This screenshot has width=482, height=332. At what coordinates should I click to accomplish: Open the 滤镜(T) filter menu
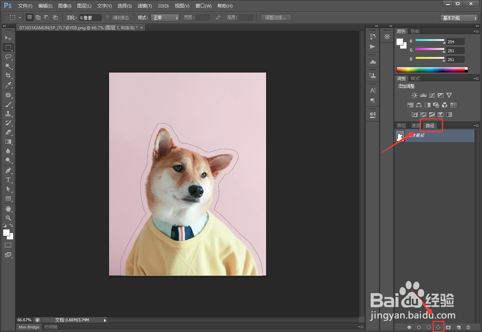(144, 6)
